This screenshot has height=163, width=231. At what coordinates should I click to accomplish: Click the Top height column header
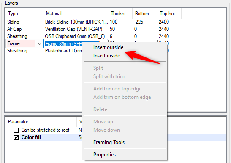(x=169, y=14)
